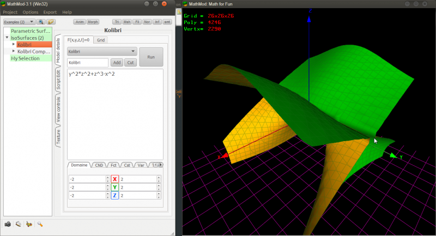Expand the Kolibri Comp... tree item
Viewport: 436px width, 236px height.
(13, 51)
